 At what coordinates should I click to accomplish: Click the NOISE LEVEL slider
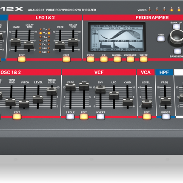(x=51, y=91)
